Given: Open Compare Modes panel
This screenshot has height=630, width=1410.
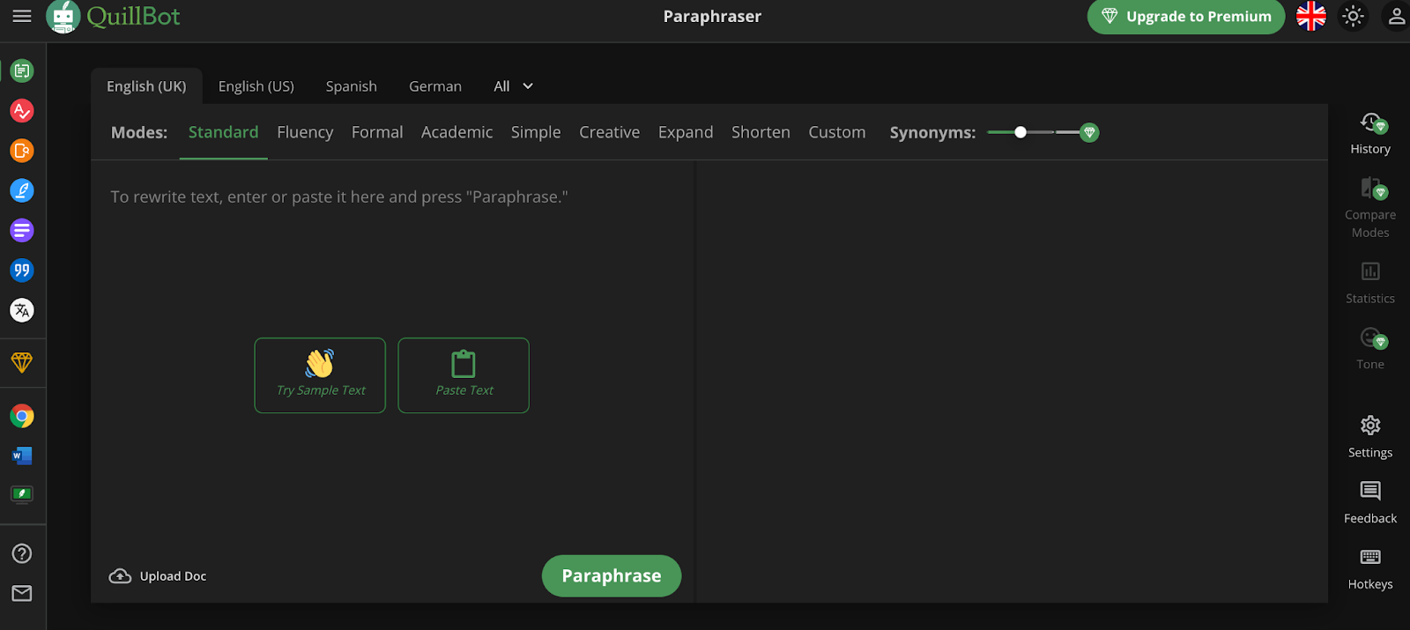Looking at the screenshot, I should (1370, 208).
